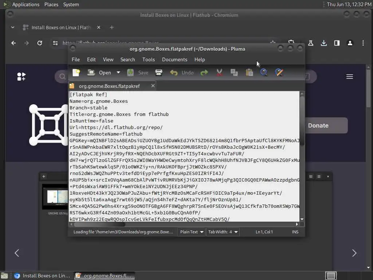Open Chromium profile icon
The height and width of the screenshot is (280, 373).
click(350, 43)
